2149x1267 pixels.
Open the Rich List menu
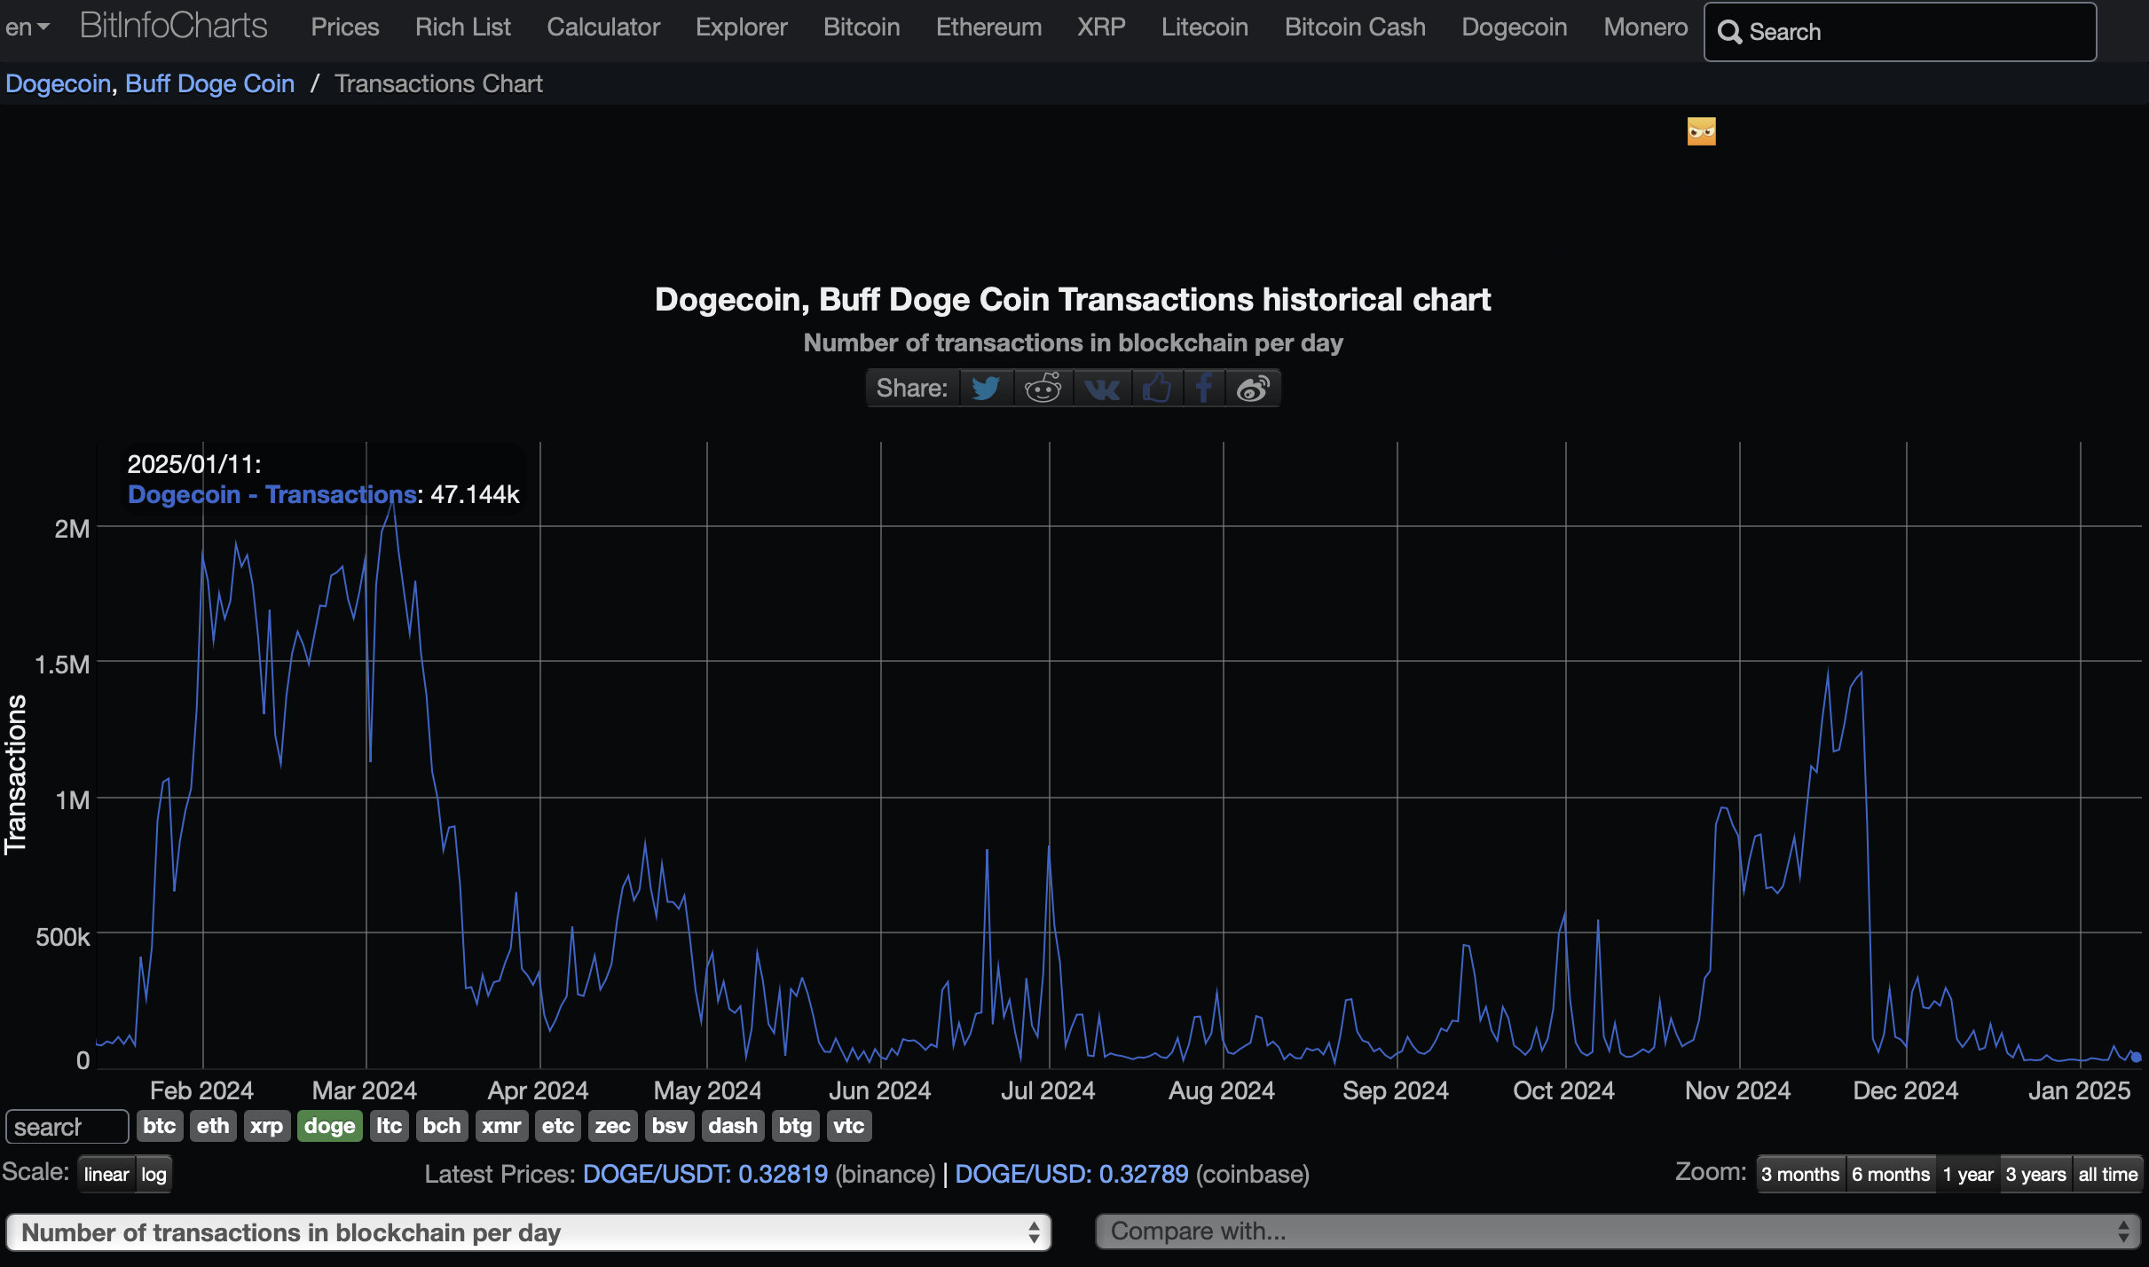coord(462,28)
